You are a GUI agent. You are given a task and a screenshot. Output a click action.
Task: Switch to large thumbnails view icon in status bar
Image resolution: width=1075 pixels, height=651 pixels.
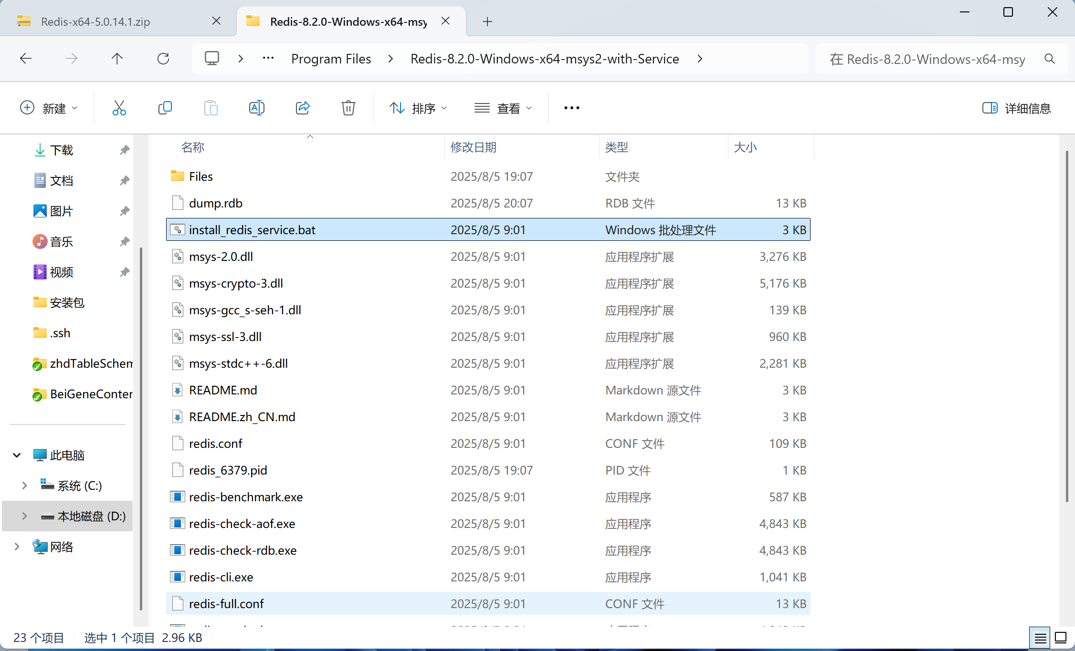(x=1061, y=638)
